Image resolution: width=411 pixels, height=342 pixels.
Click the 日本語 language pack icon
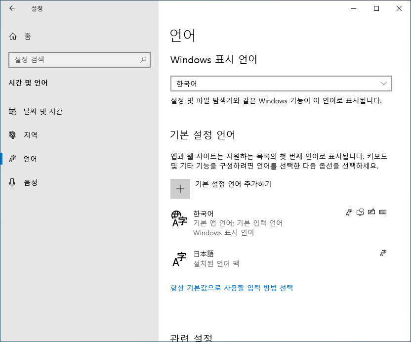click(179, 259)
